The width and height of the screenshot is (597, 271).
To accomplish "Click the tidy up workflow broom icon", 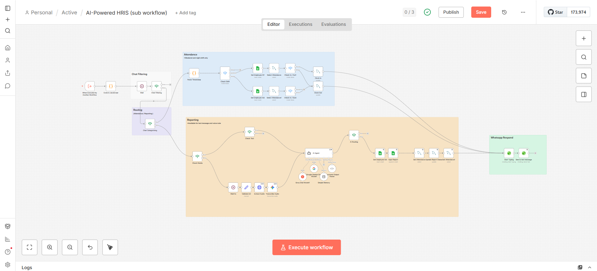I will [110, 247].
